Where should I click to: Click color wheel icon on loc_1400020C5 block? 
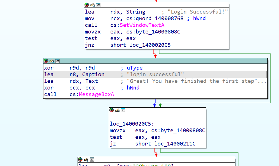tap(111, 110)
